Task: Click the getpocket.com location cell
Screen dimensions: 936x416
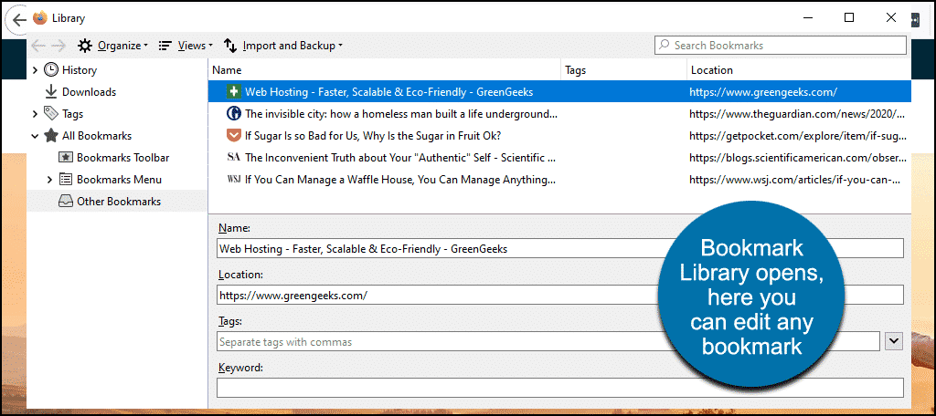Action: [x=798, y=135]
